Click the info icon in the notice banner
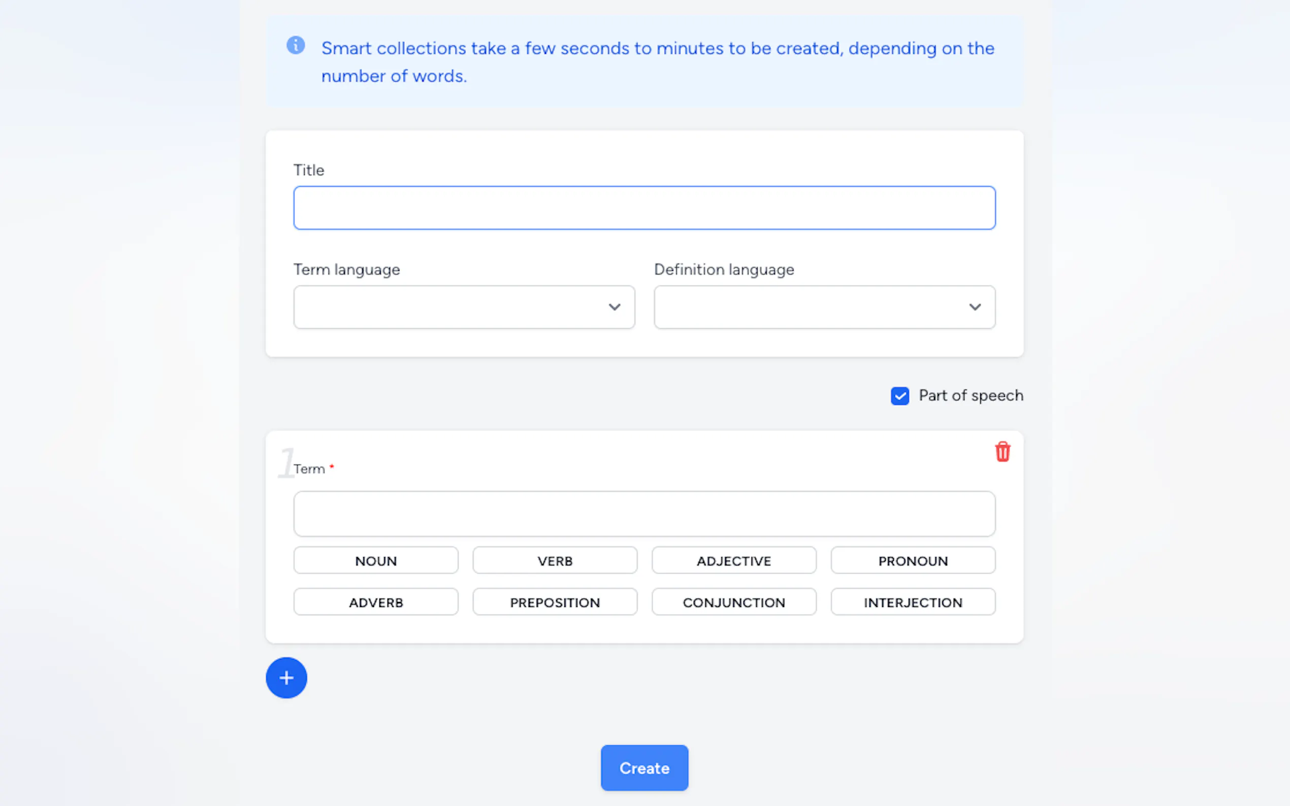Viewport: 1290px width, 806px height. coord(296,45)
